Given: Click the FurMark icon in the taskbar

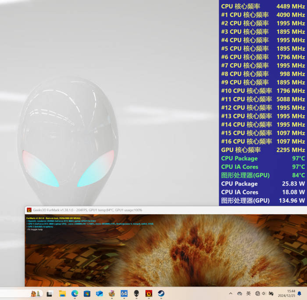Looking at the screenshot, I should pyautogui.click(x=149, y=293).
